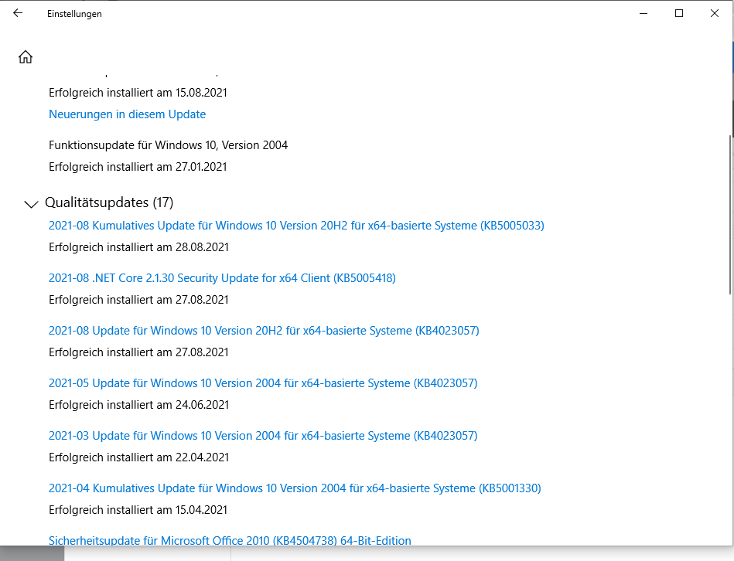Click the Qualitätsupdates (17) heading text
Viewport: 734px width, 561px height.
pyautogui.click(x=109, y=202)
